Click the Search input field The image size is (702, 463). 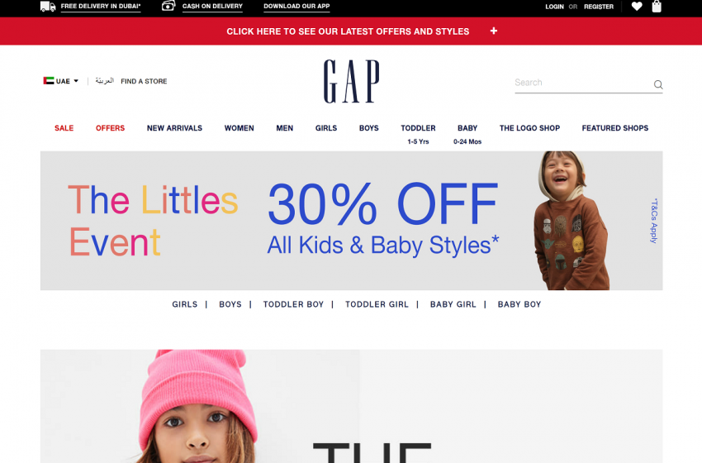click(582, 83)
